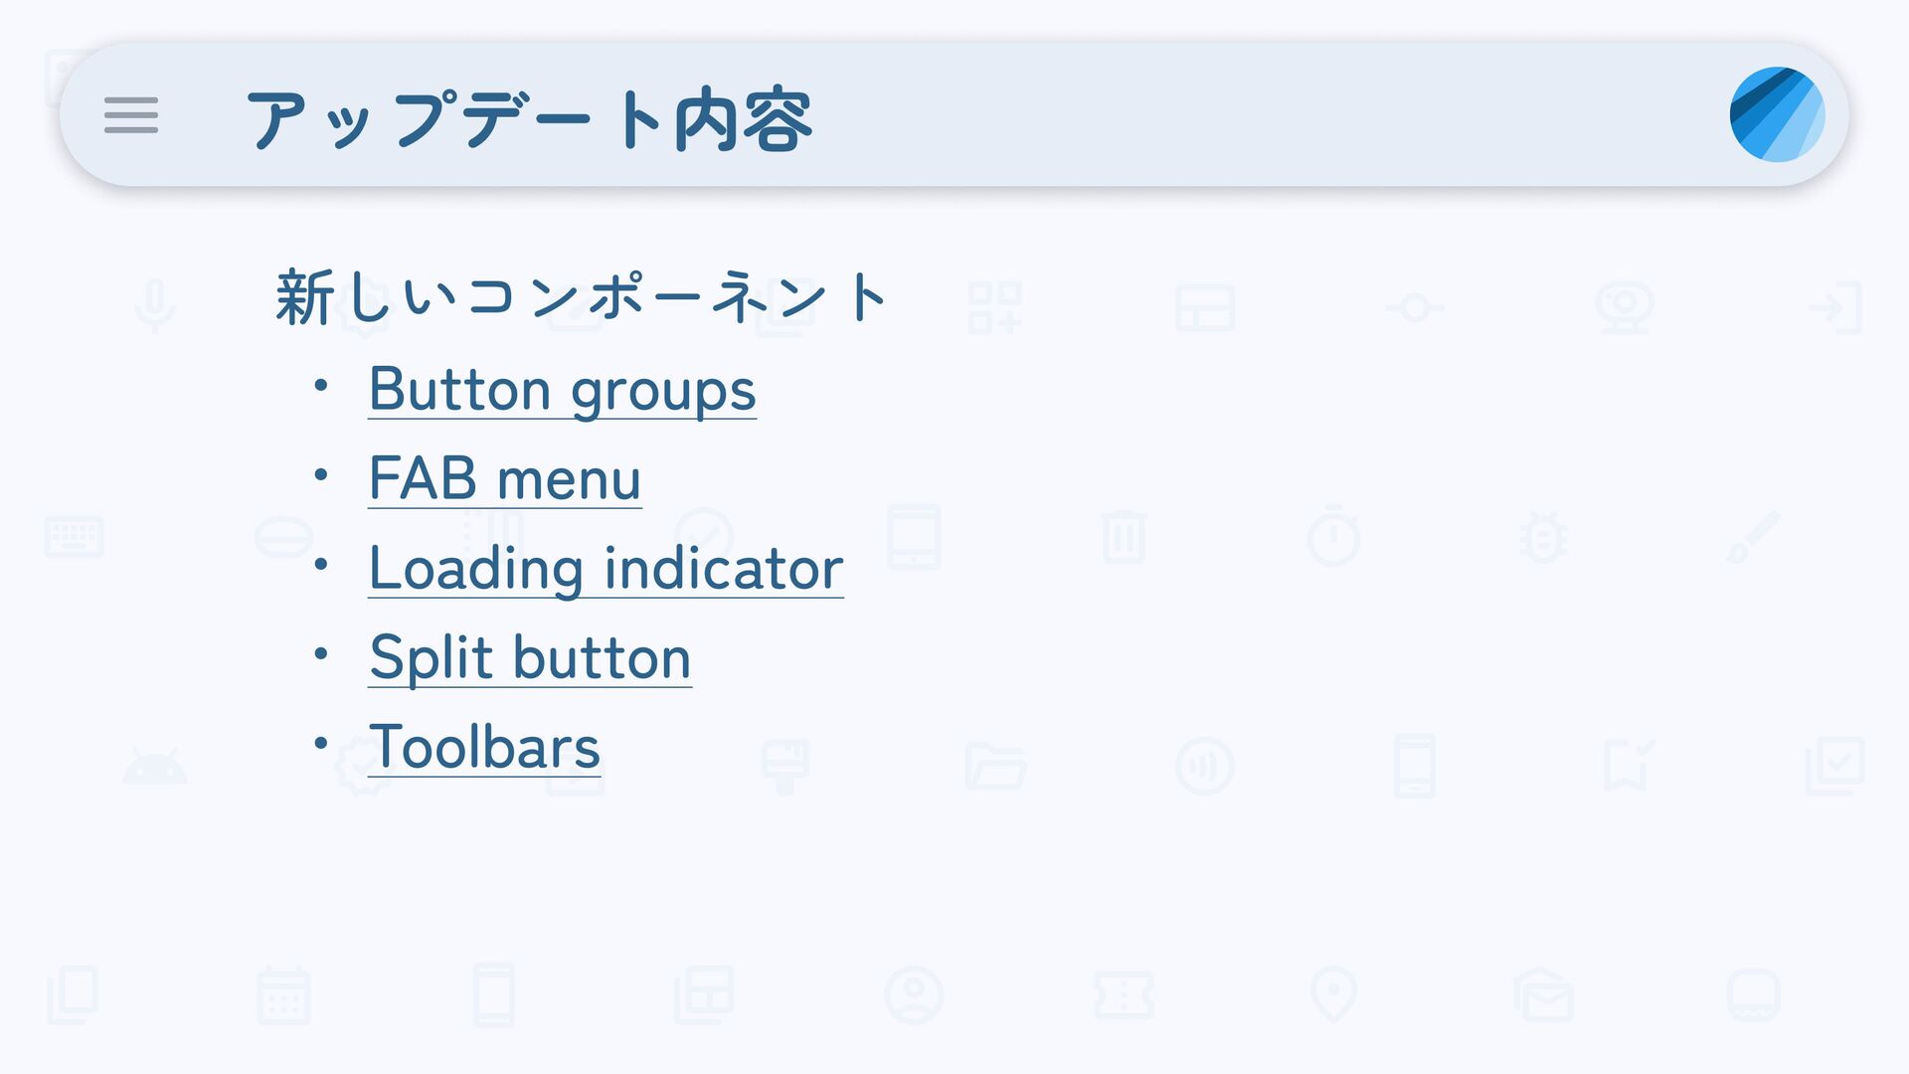The height and width of the screenshot is (1074, 1909).
Task: Follow the Loading indicator link
Action: click(x=606, y=568)
